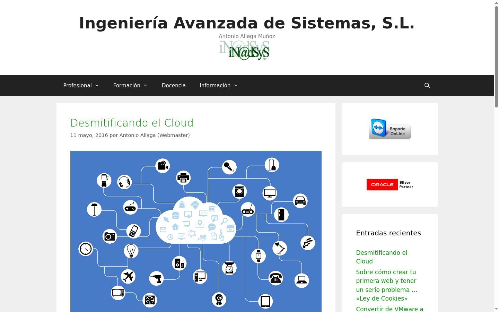
Task: Open the search magnifier icon in navbar
Action: [427, 86]
